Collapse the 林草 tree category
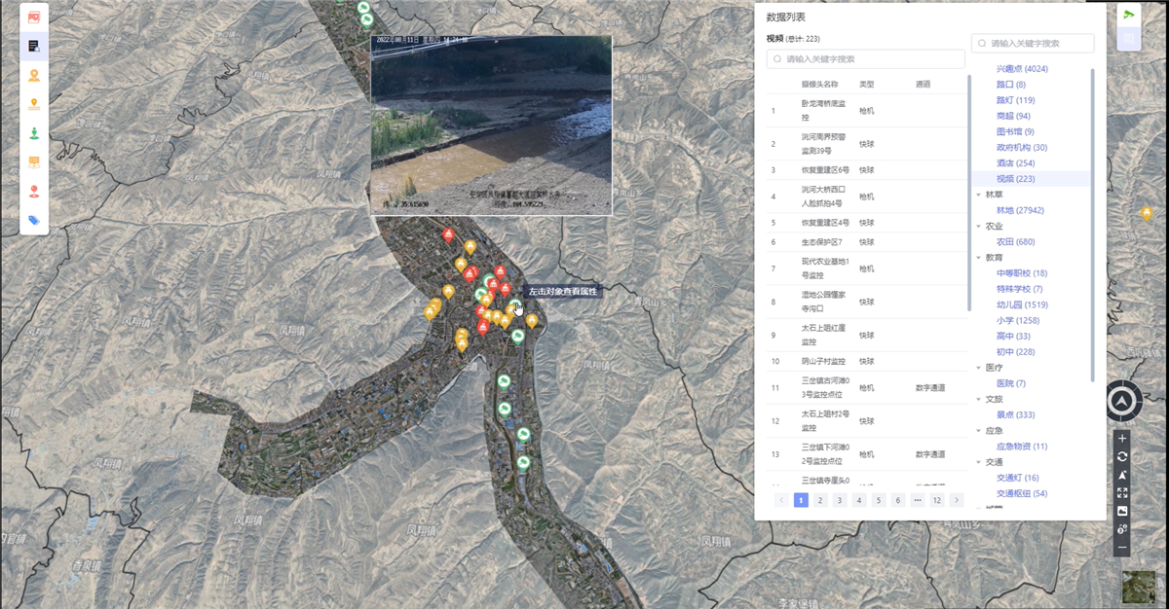 (978, 195)
